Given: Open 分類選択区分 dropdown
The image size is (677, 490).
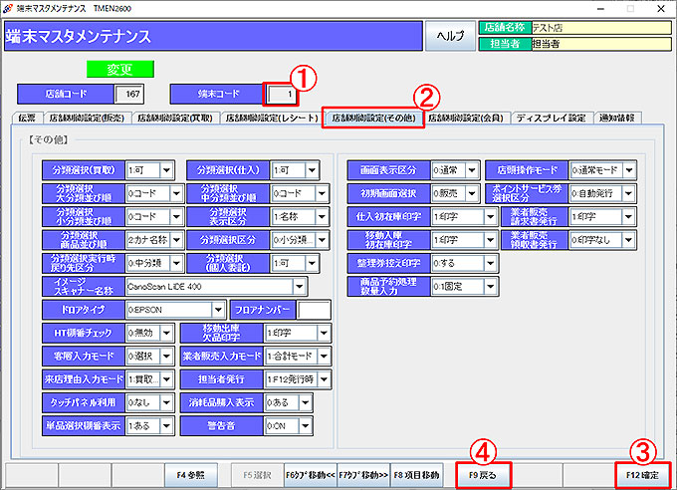Looking at the screenshot, I should pos(322,240).
